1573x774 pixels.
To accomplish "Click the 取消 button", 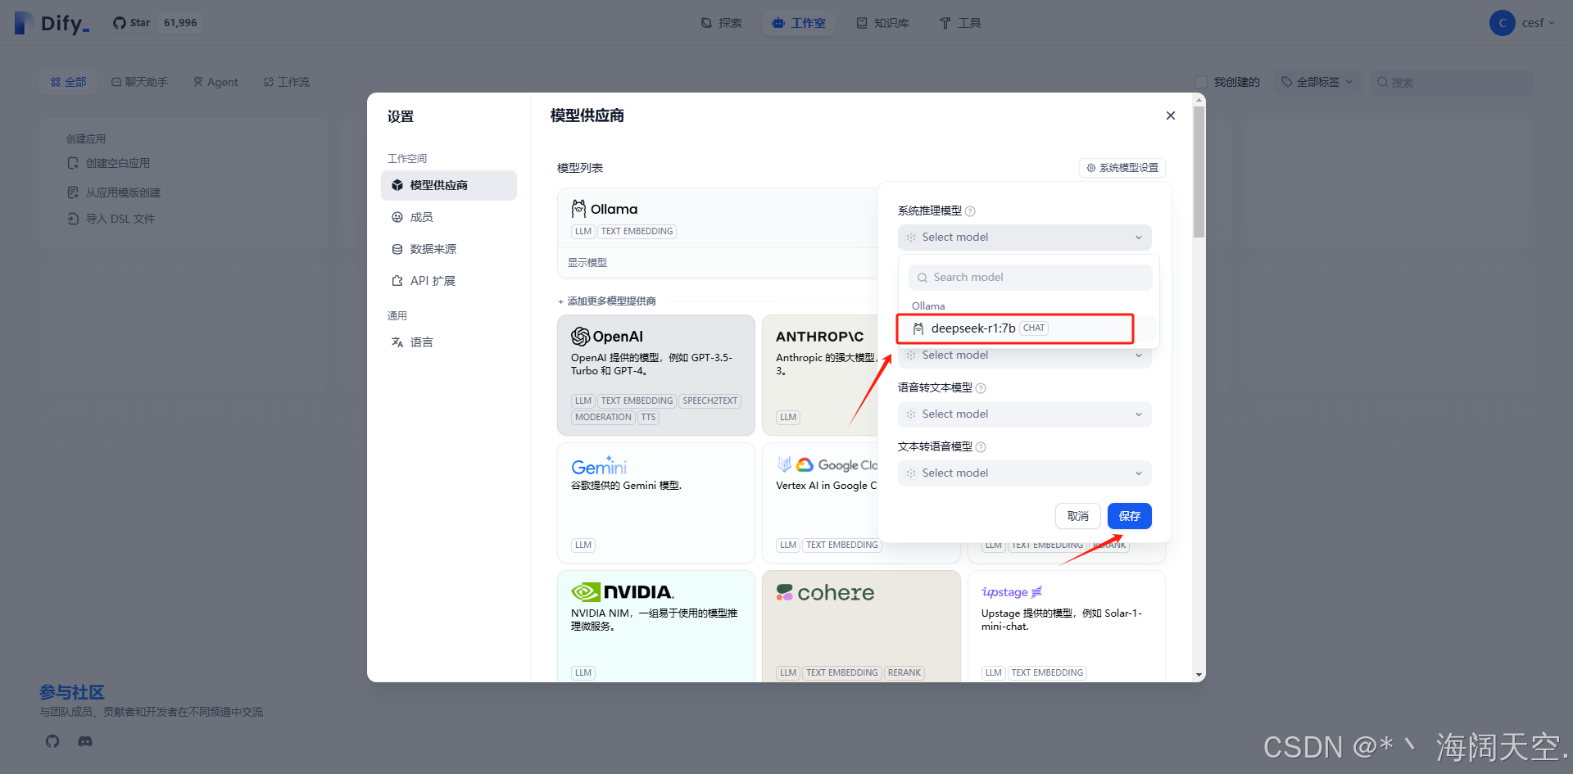I will coord(1078,516).
